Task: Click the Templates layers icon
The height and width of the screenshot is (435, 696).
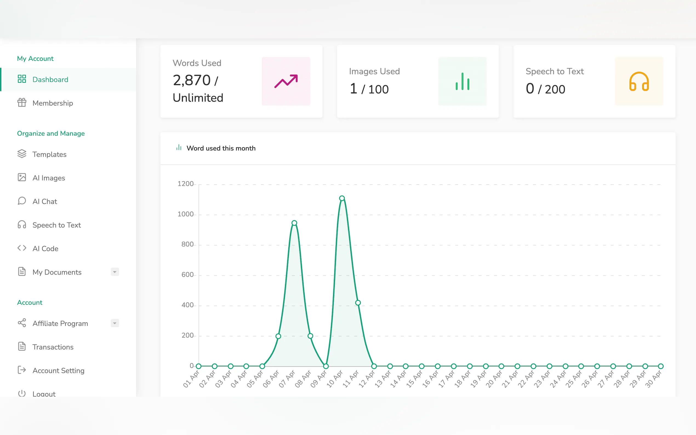Action: [x=22, y=154]
